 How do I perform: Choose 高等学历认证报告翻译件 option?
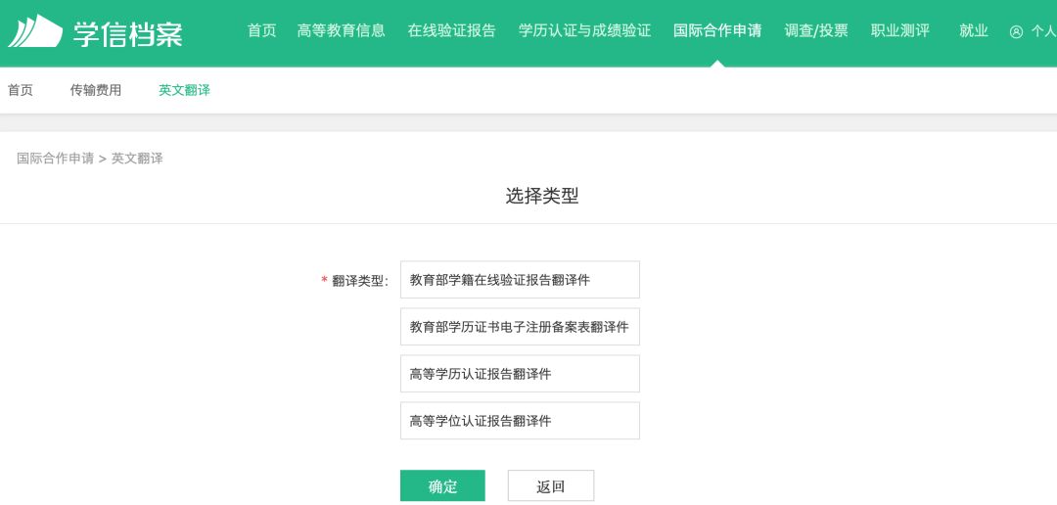click(x=520, y=374)
